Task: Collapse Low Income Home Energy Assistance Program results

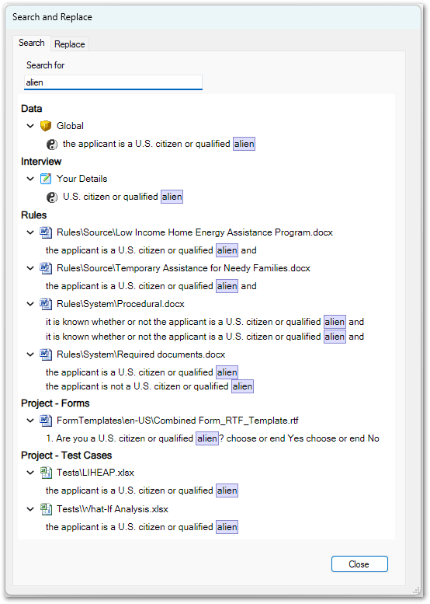Action: 30,232
